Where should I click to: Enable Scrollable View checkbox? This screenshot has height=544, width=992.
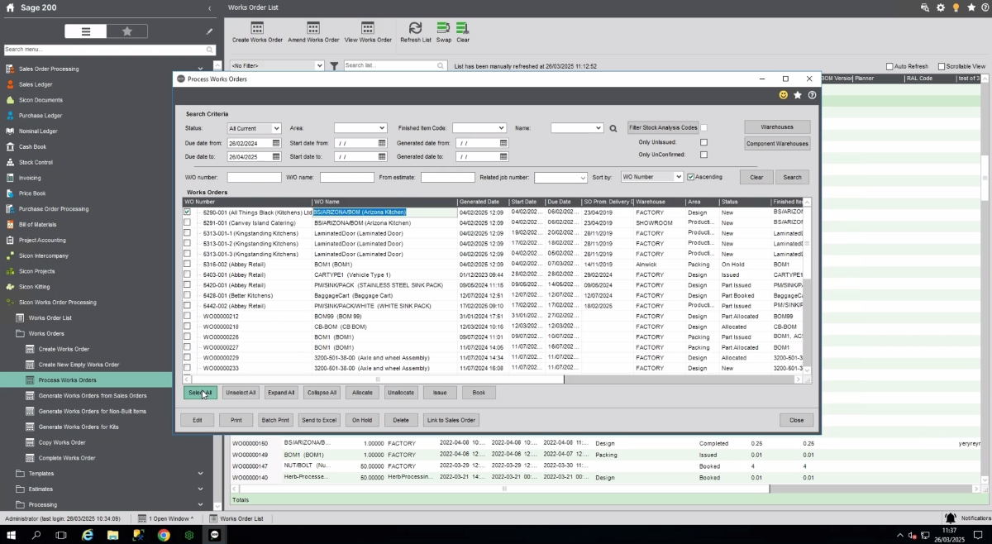pyautogui.click(x=941, y=66)
